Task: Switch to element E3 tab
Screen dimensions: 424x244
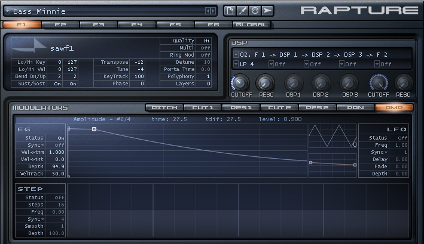Action: pyautogui.click(x=99, y=24)
